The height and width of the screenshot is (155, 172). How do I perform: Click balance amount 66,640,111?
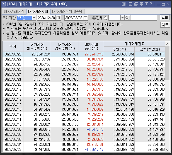(156, 54)
